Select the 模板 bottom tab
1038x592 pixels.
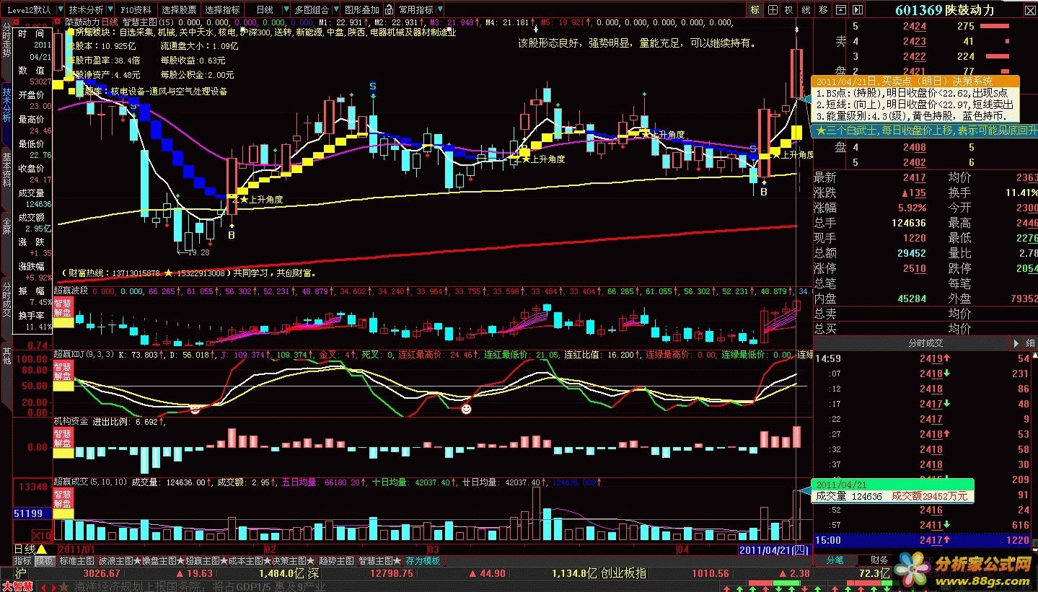(45, 560)
